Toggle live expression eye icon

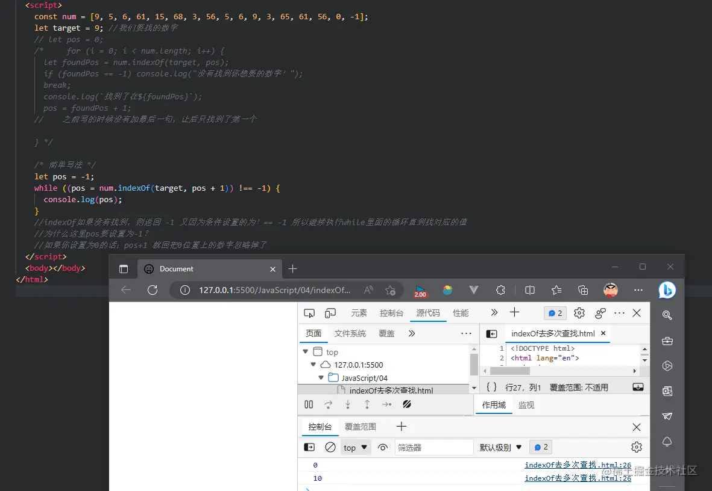point(383,448)
